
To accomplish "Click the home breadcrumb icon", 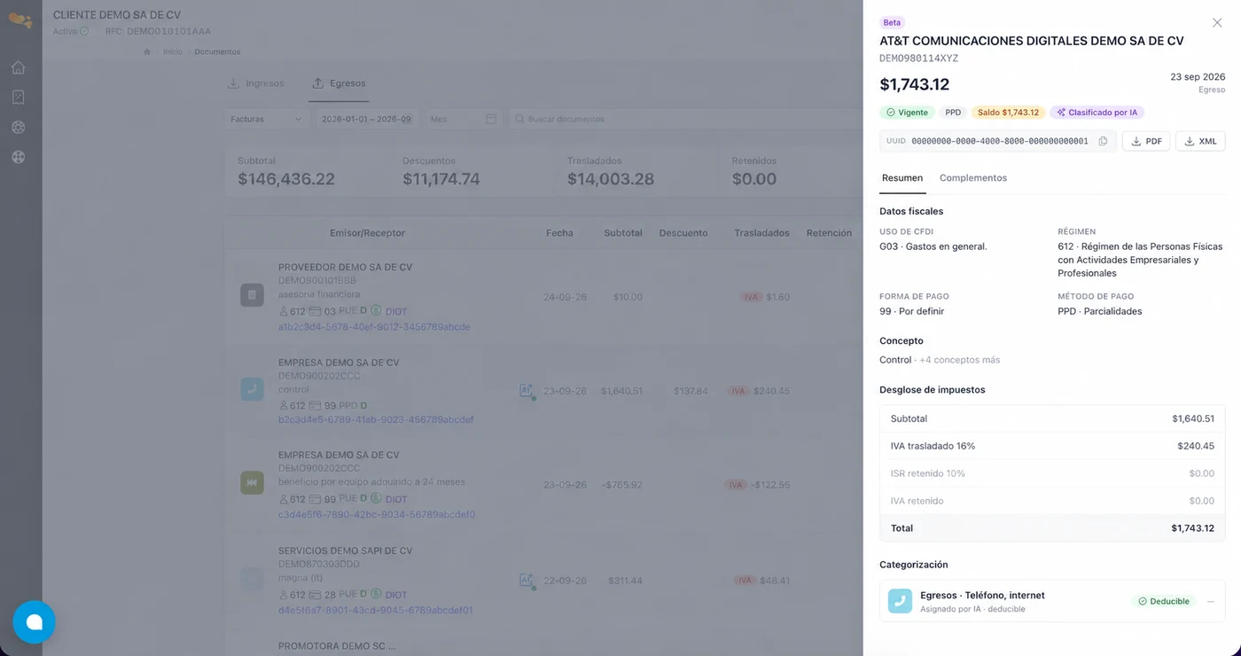I will point(147,51).
